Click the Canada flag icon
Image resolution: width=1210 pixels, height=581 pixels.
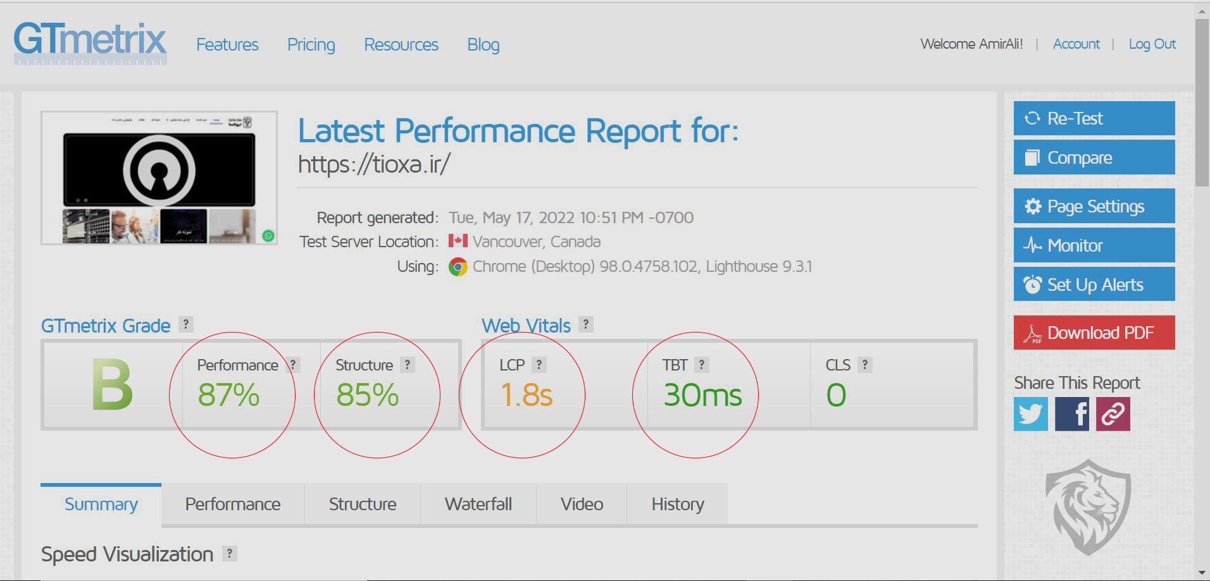click(x=458, y=241)
